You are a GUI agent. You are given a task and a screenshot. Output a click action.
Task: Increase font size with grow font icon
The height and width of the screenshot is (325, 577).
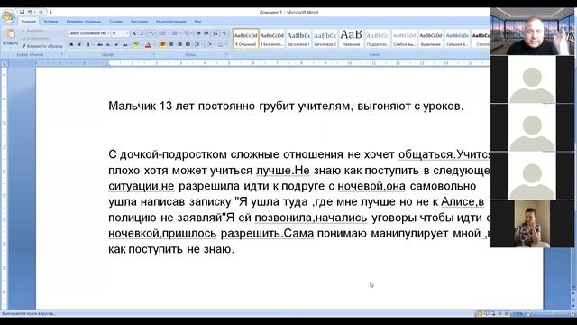pos(134,33)
